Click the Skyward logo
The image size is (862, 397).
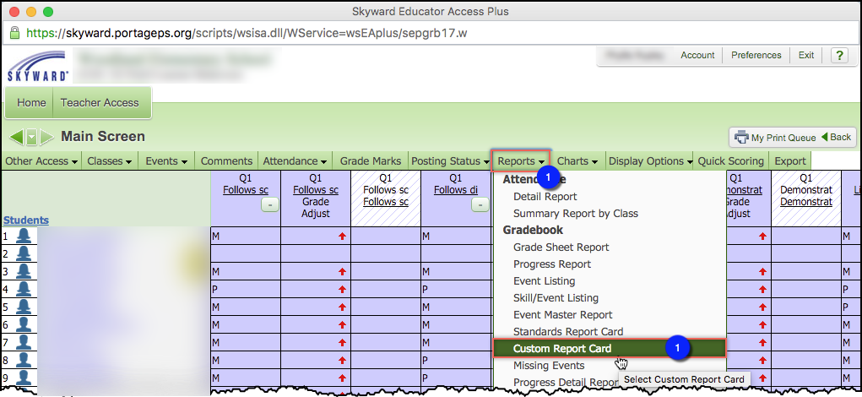[38, 66]
